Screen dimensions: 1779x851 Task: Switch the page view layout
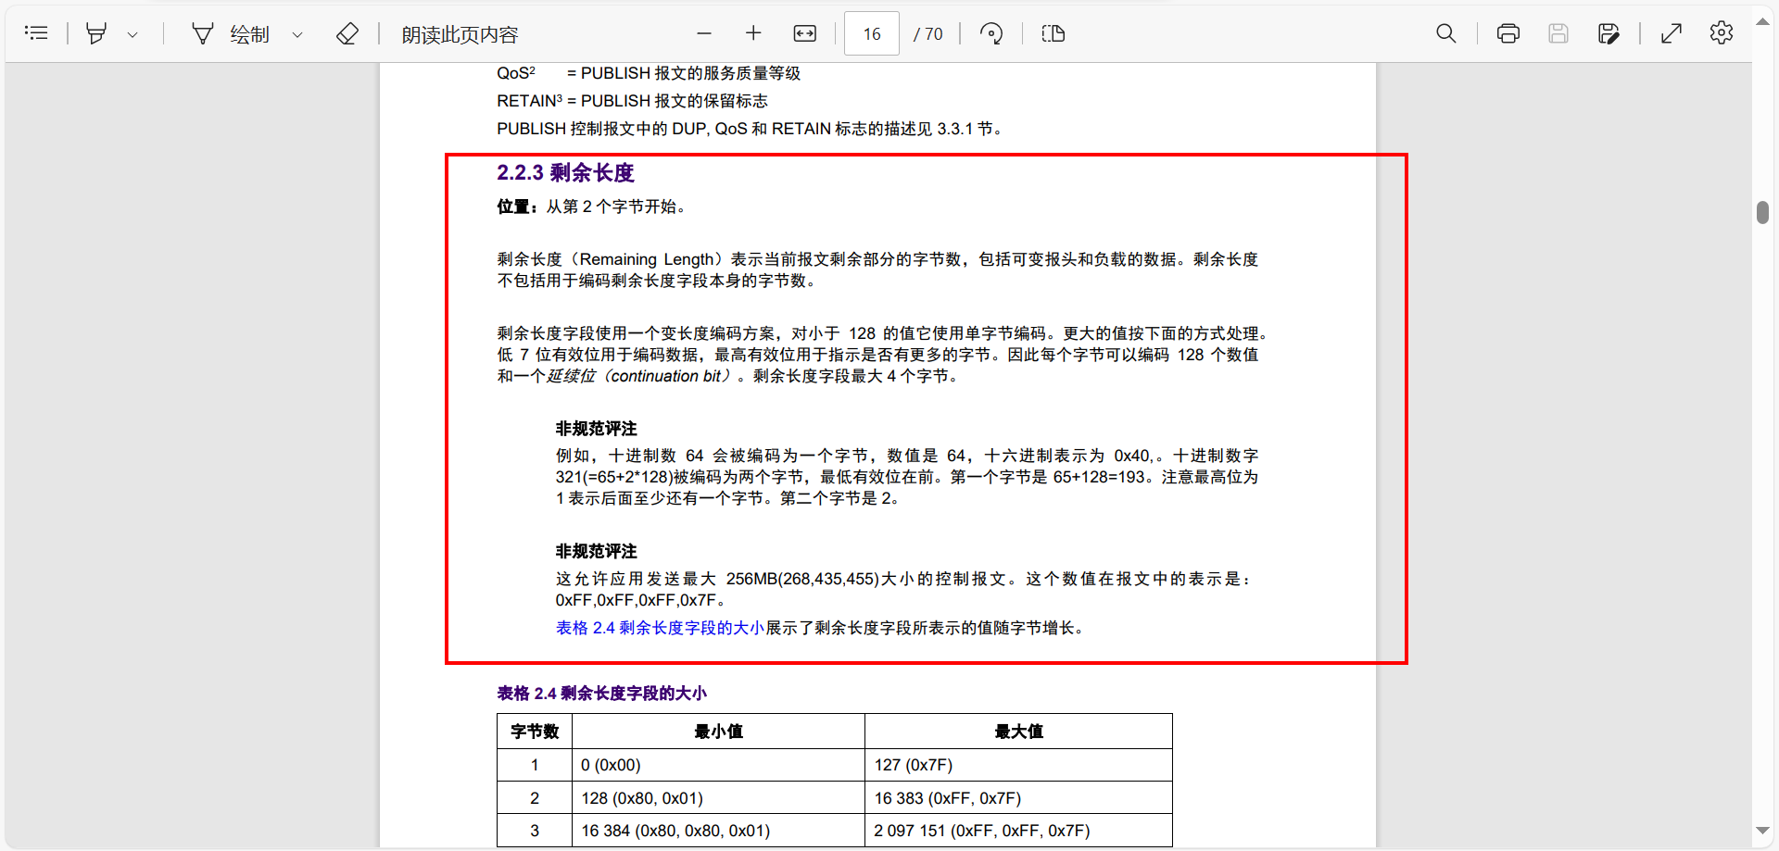click(1053, 33)
